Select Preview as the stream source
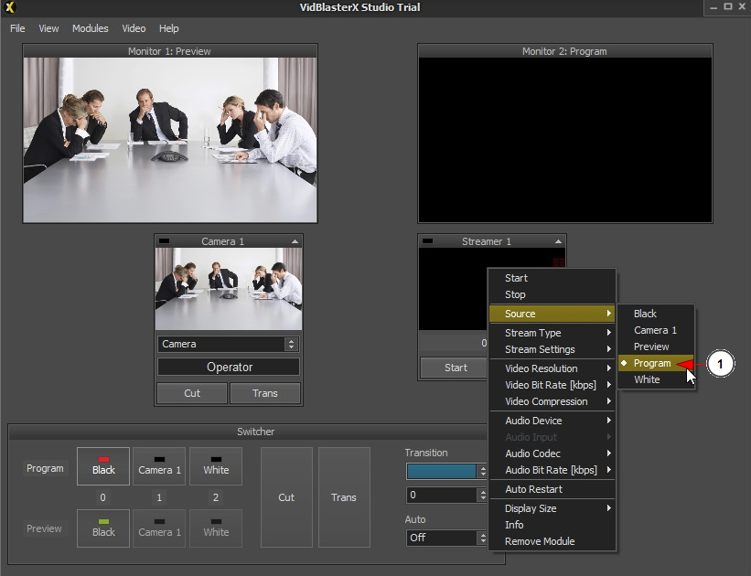This screenshot has width=751, height=576. coord(656,347)
